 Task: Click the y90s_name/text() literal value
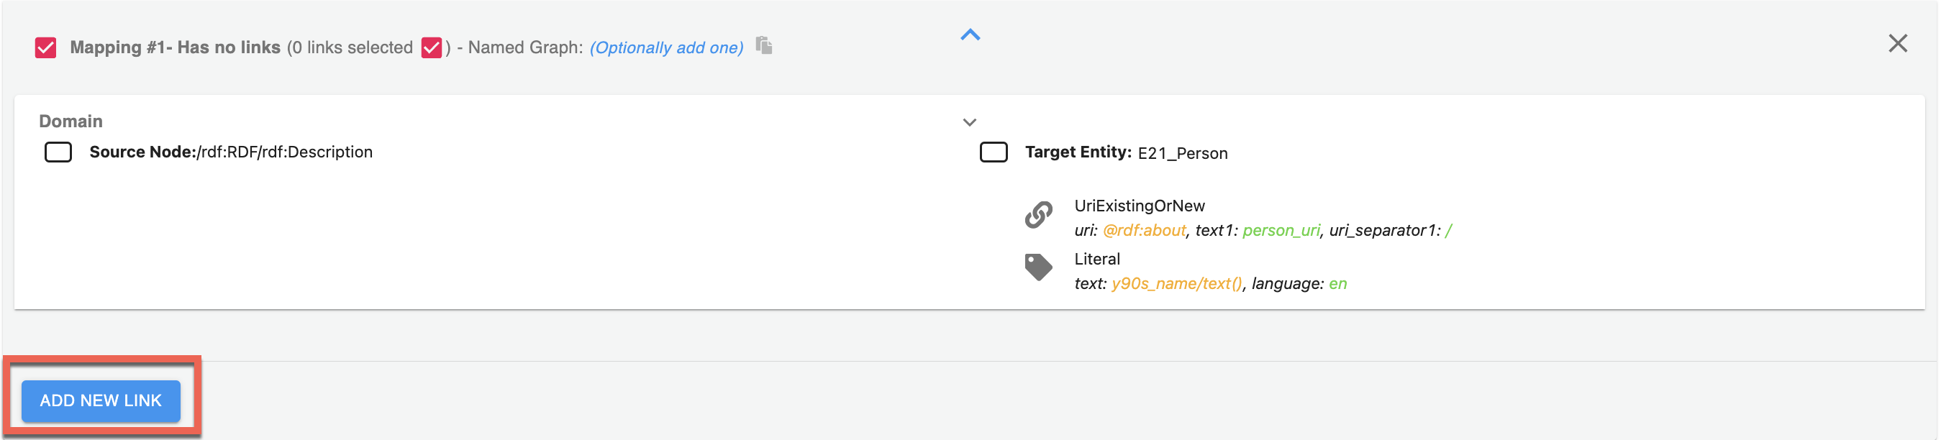(1176, 284)
